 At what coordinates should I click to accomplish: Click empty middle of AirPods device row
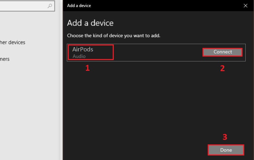[157, 52]
